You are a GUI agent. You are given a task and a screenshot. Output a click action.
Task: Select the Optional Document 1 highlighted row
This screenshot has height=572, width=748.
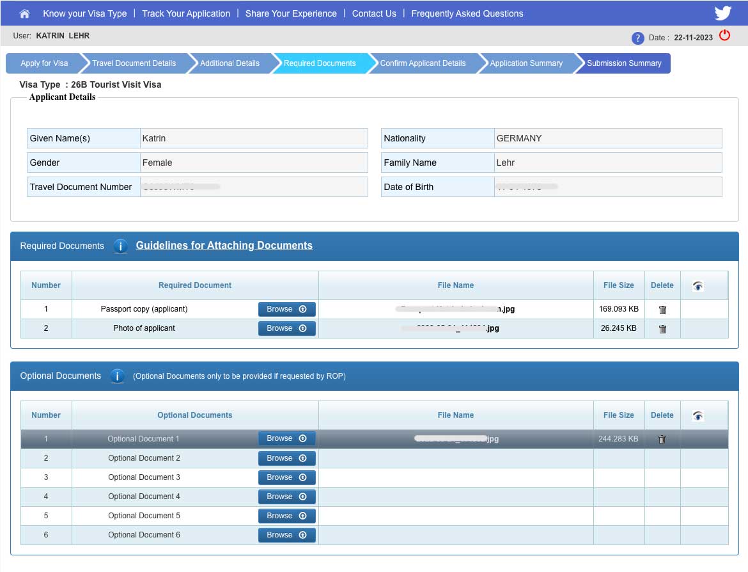click(x=143, y=439)
